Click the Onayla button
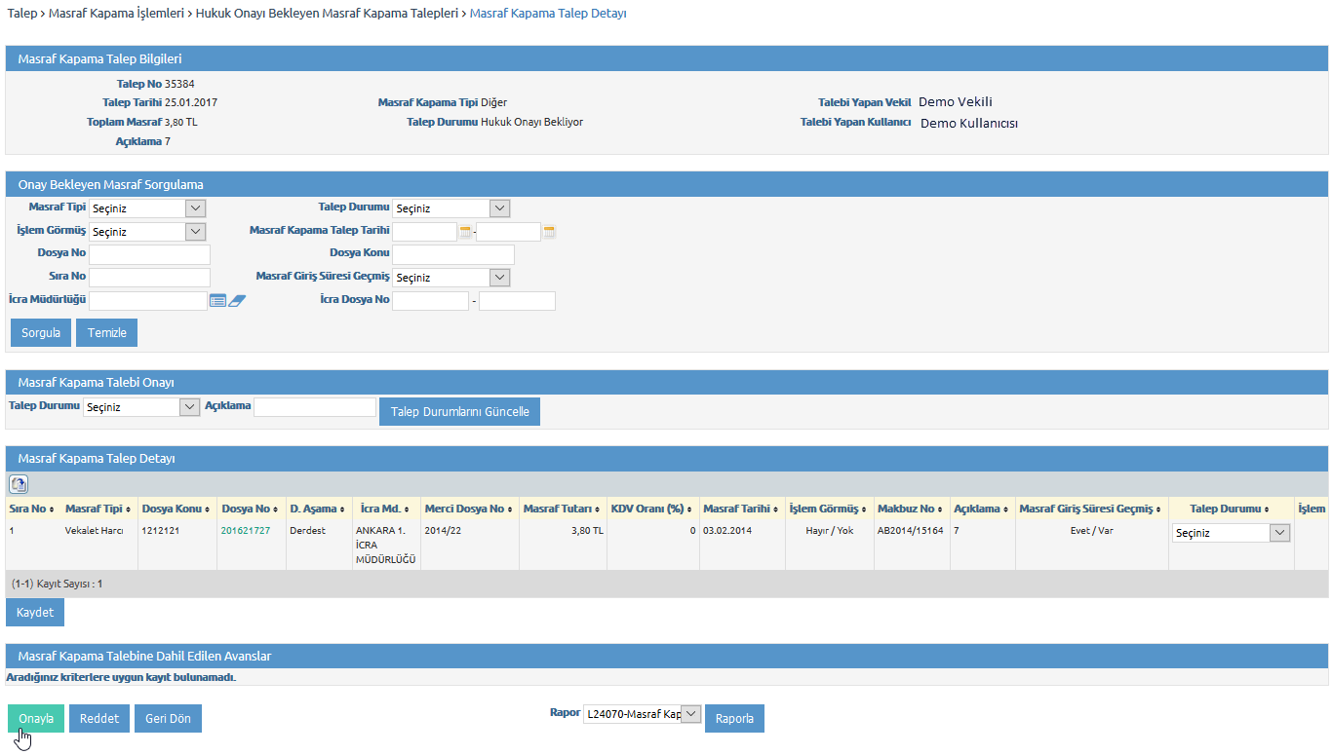 tap(36, 718)
